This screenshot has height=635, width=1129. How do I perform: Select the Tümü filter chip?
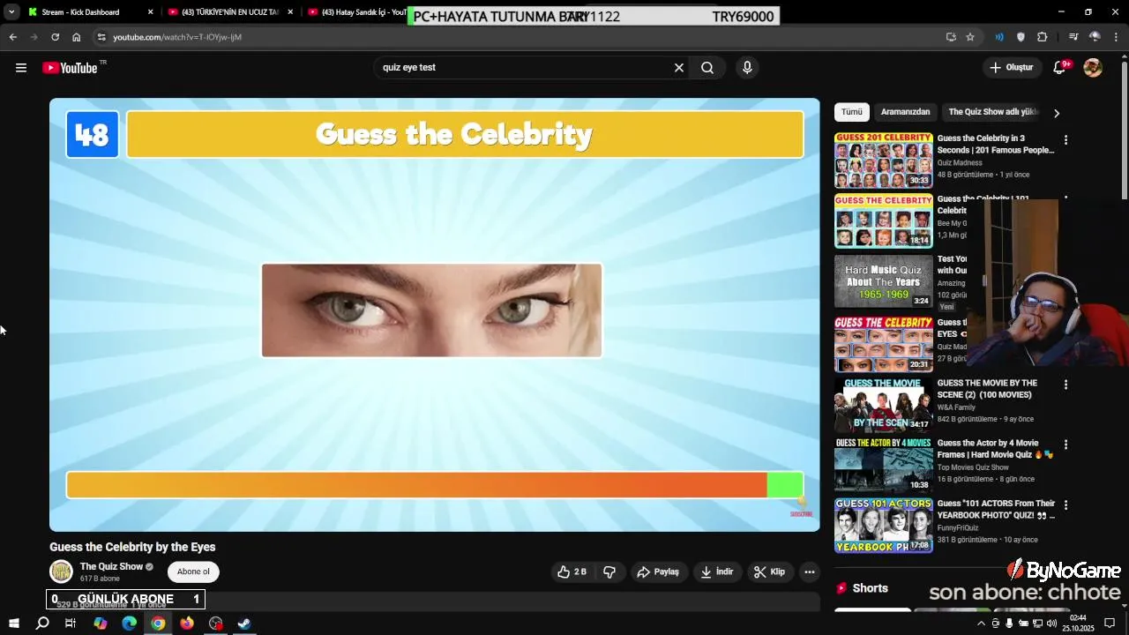click(852, 112)
